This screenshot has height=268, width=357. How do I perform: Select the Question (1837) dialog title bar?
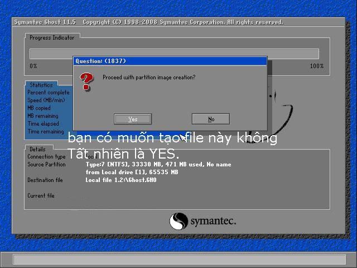point(170,61)
